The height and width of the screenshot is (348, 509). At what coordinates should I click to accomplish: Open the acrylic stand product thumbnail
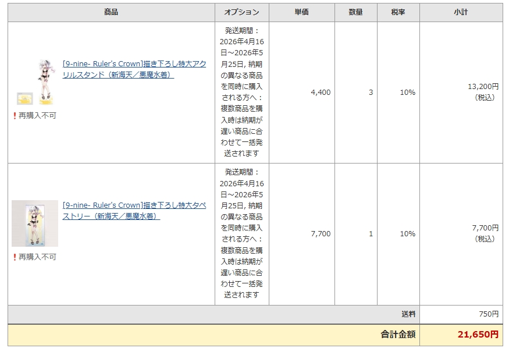35,81
